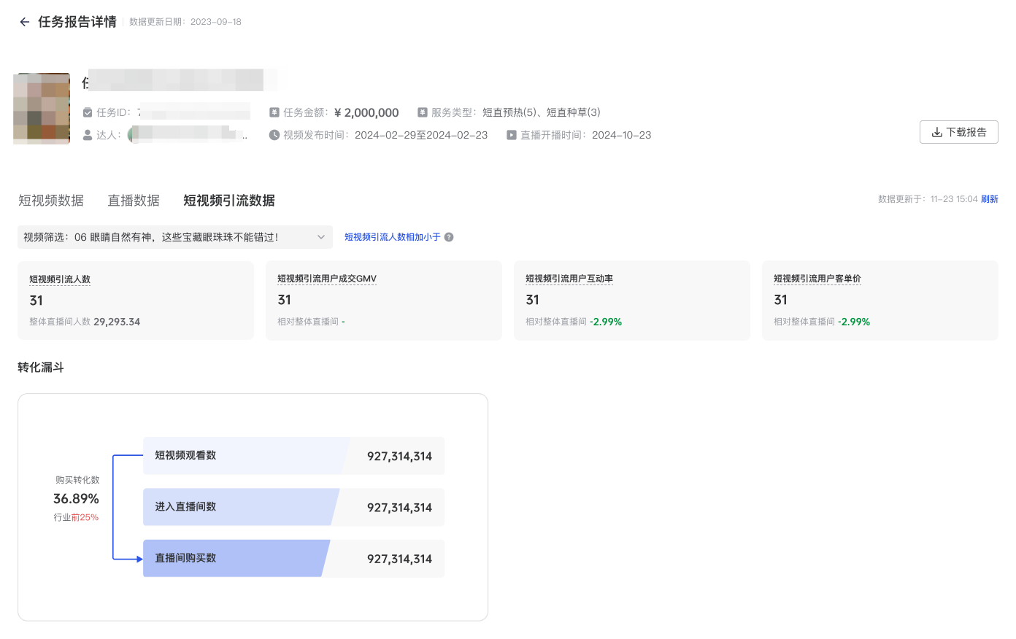Click the clock icon beside 视频发布时间
The width and height of the screenshot is (1016, 639).
pos(274,135)
